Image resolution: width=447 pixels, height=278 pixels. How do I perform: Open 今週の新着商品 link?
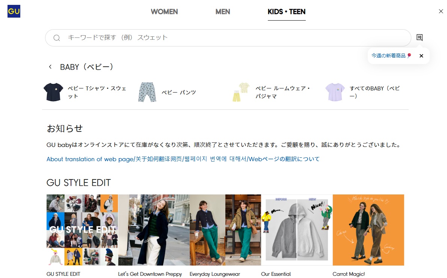(x=391, y=56)
